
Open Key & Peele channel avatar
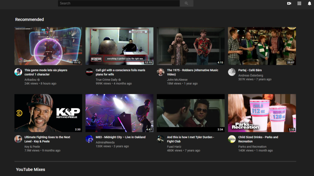pyautogui.click(x=18, y=139)
